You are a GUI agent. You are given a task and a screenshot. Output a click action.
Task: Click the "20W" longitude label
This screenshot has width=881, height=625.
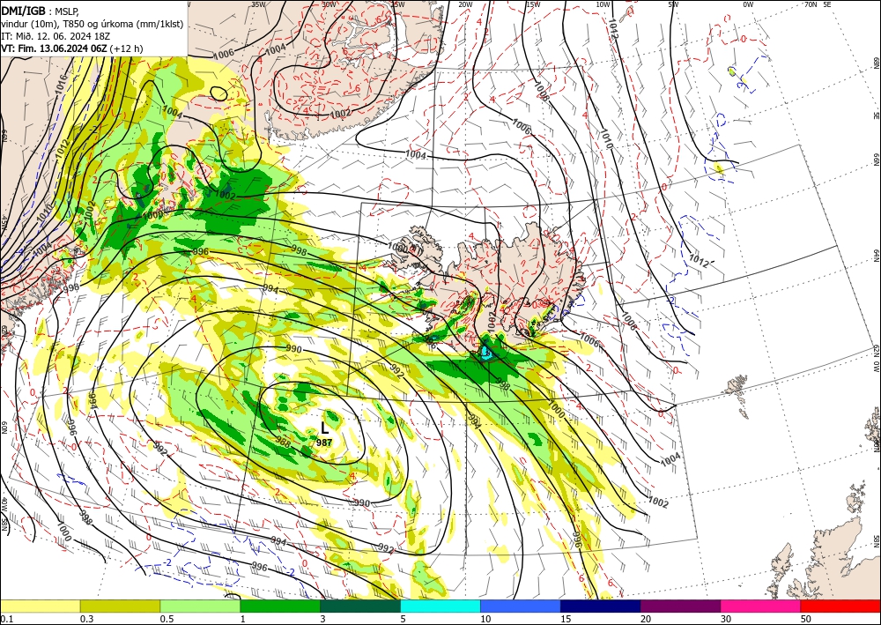[464, 4]
